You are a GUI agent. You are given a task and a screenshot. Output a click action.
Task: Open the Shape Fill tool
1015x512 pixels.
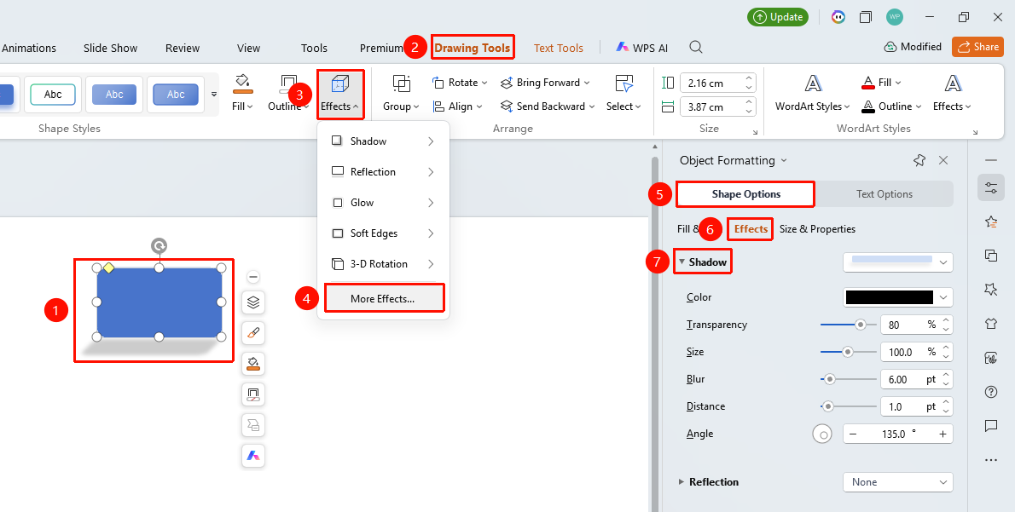coord(243,94)
